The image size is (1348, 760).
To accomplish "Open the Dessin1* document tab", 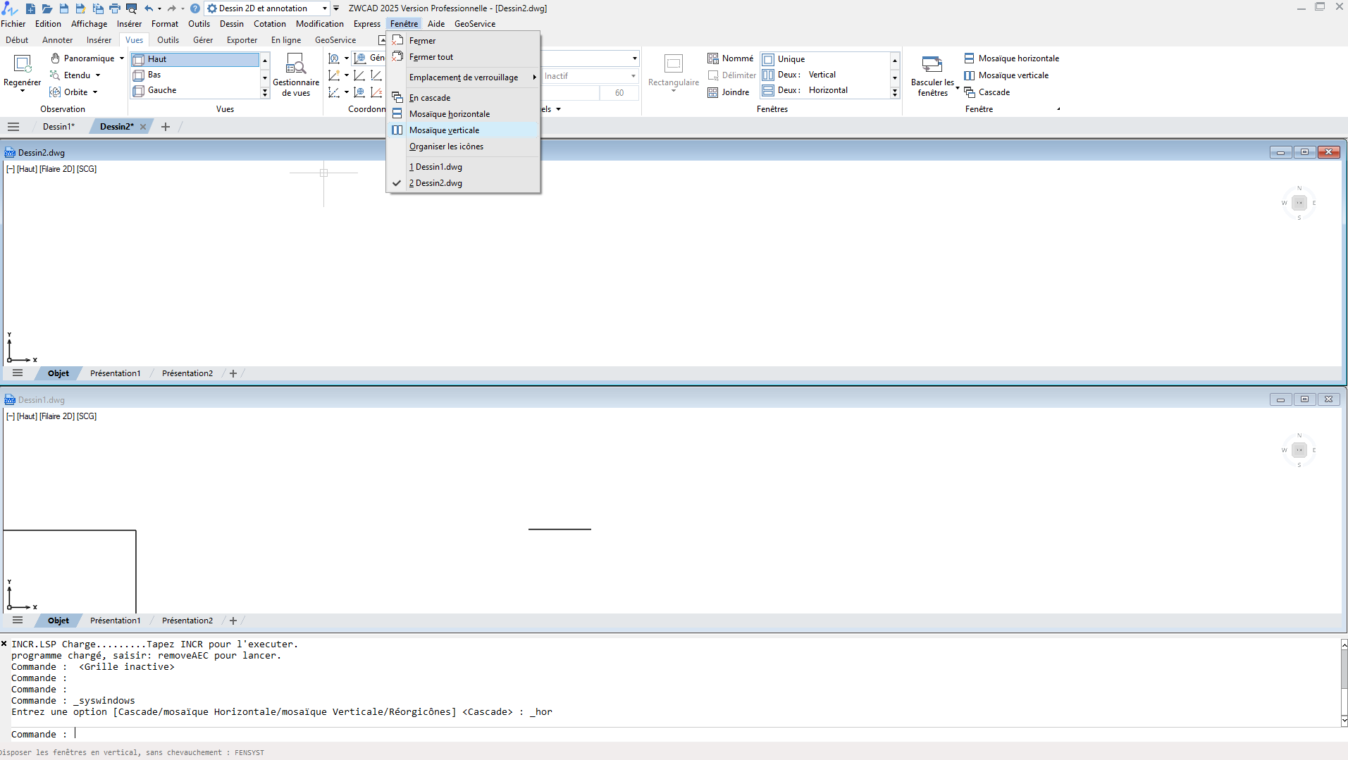I will (x=58, y=127).
